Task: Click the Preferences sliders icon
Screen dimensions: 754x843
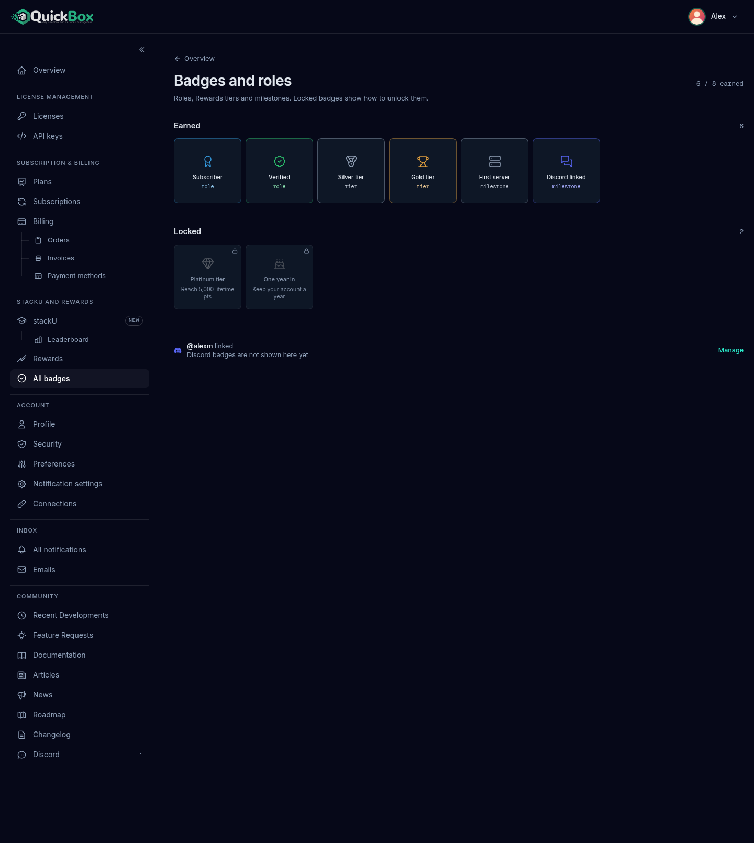Action: coord(22,464)
